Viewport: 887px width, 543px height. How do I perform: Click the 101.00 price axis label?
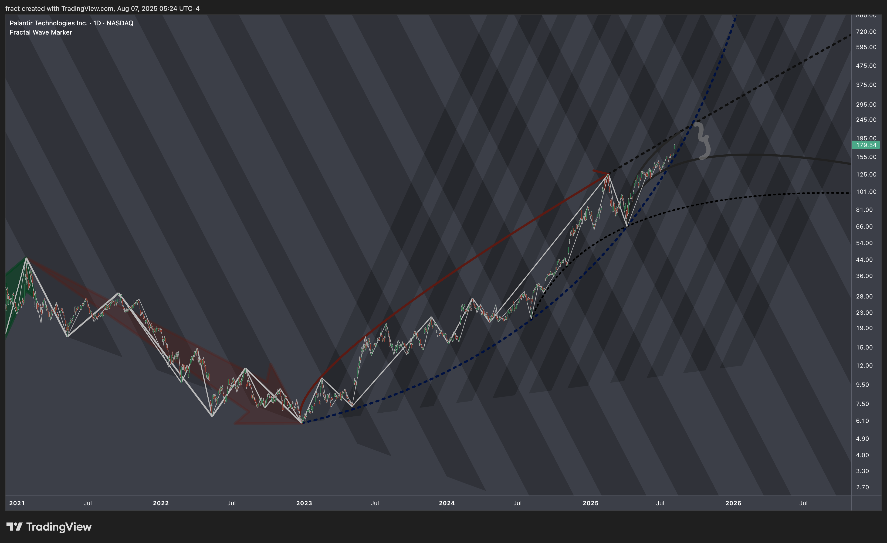click(x=866, y=192)
